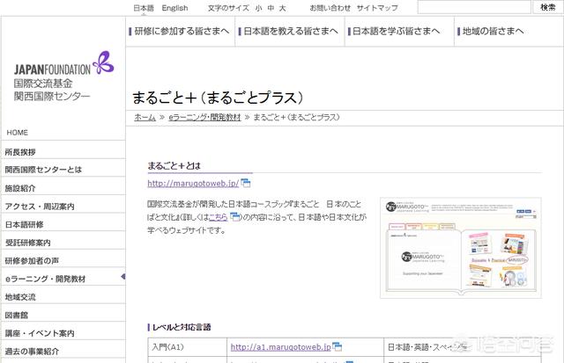Open 研修に参加する皆さまへ tab
Screen dimensions: 564x363
pos(180,32)
